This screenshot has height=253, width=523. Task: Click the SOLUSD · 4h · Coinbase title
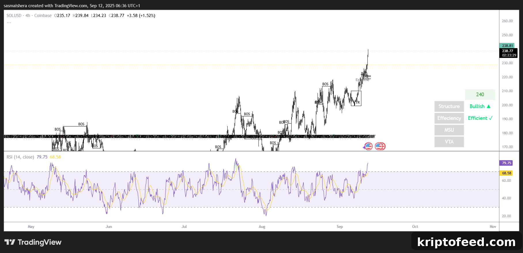coord(29,16)
